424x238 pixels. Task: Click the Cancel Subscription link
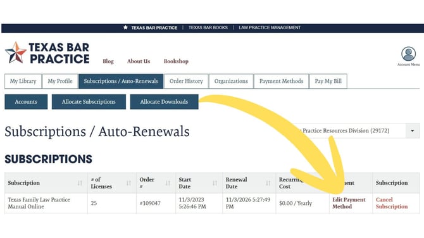click(392, 203)
